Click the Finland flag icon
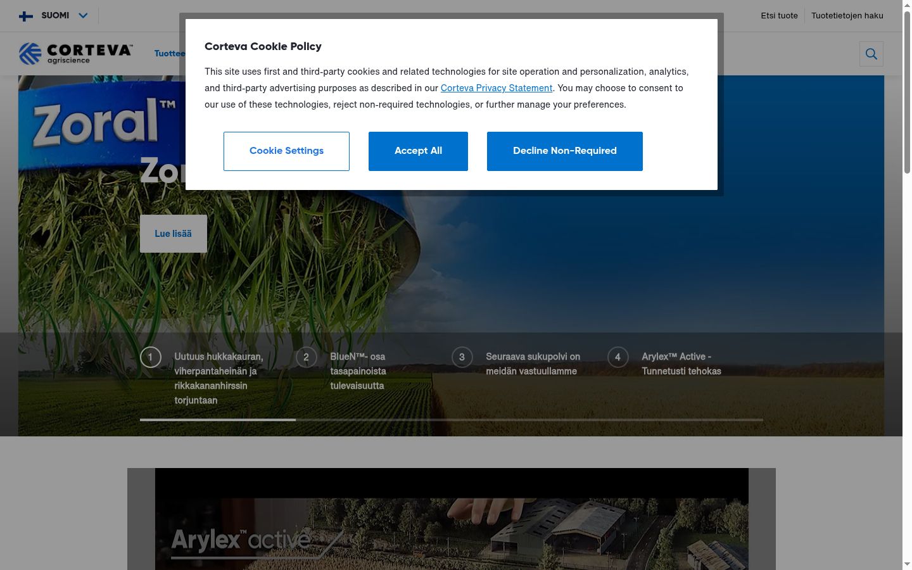The height and width of the screenshot is (570, 912). 26,16
